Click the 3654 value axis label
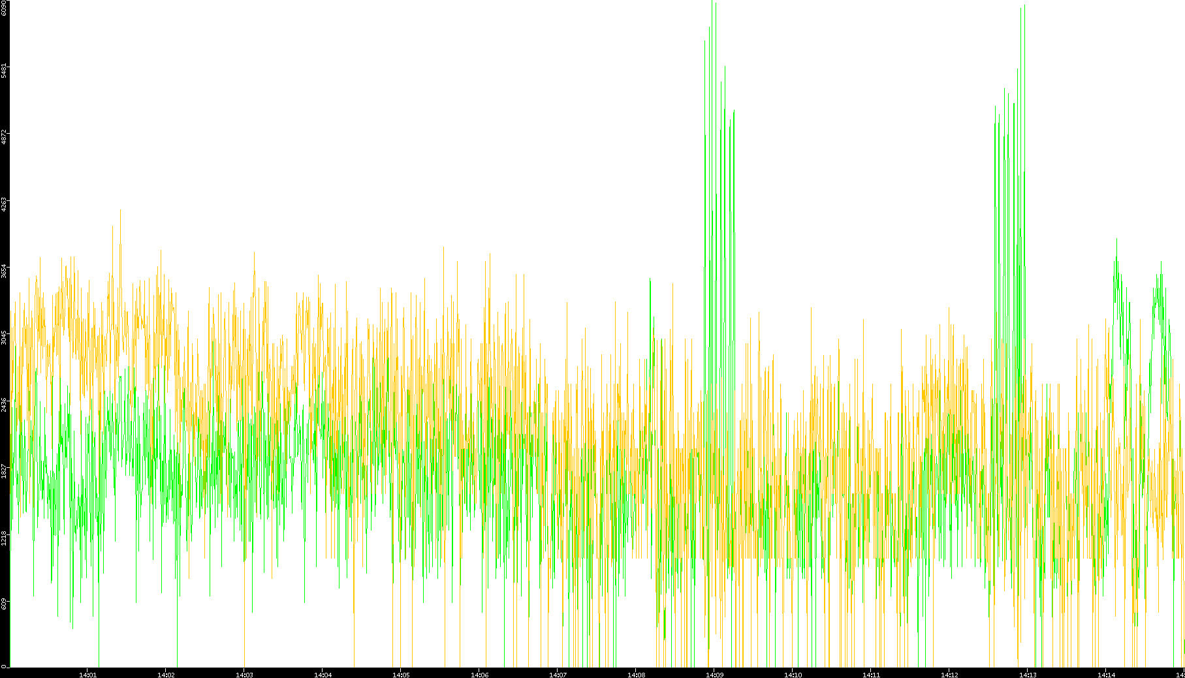The width and height of the screenshot is (1185, 678). (x=5, y=271)
